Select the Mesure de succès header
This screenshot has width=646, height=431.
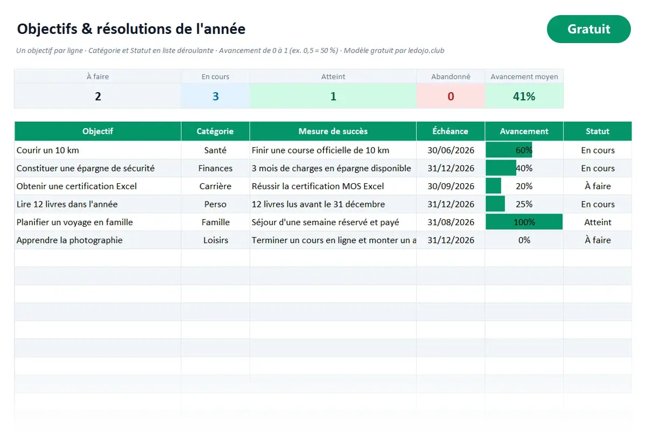coord(333,131)
